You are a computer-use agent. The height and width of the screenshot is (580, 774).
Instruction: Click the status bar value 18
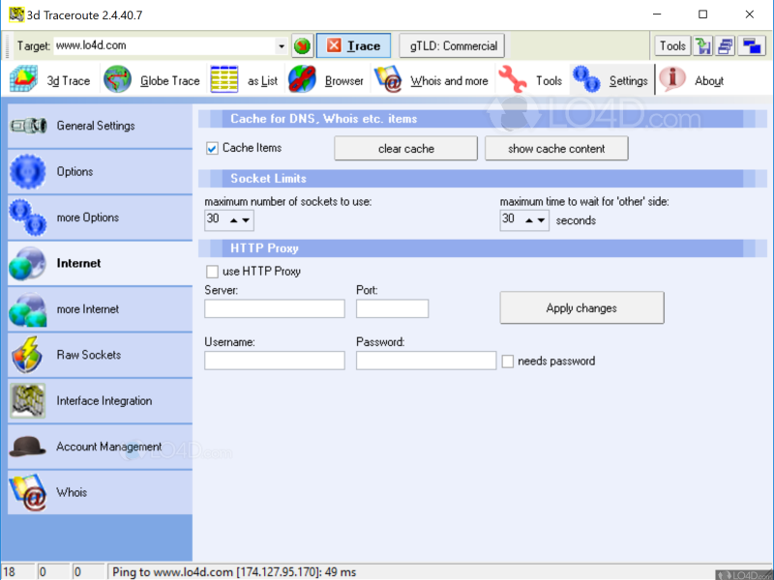tap(10, 572)
